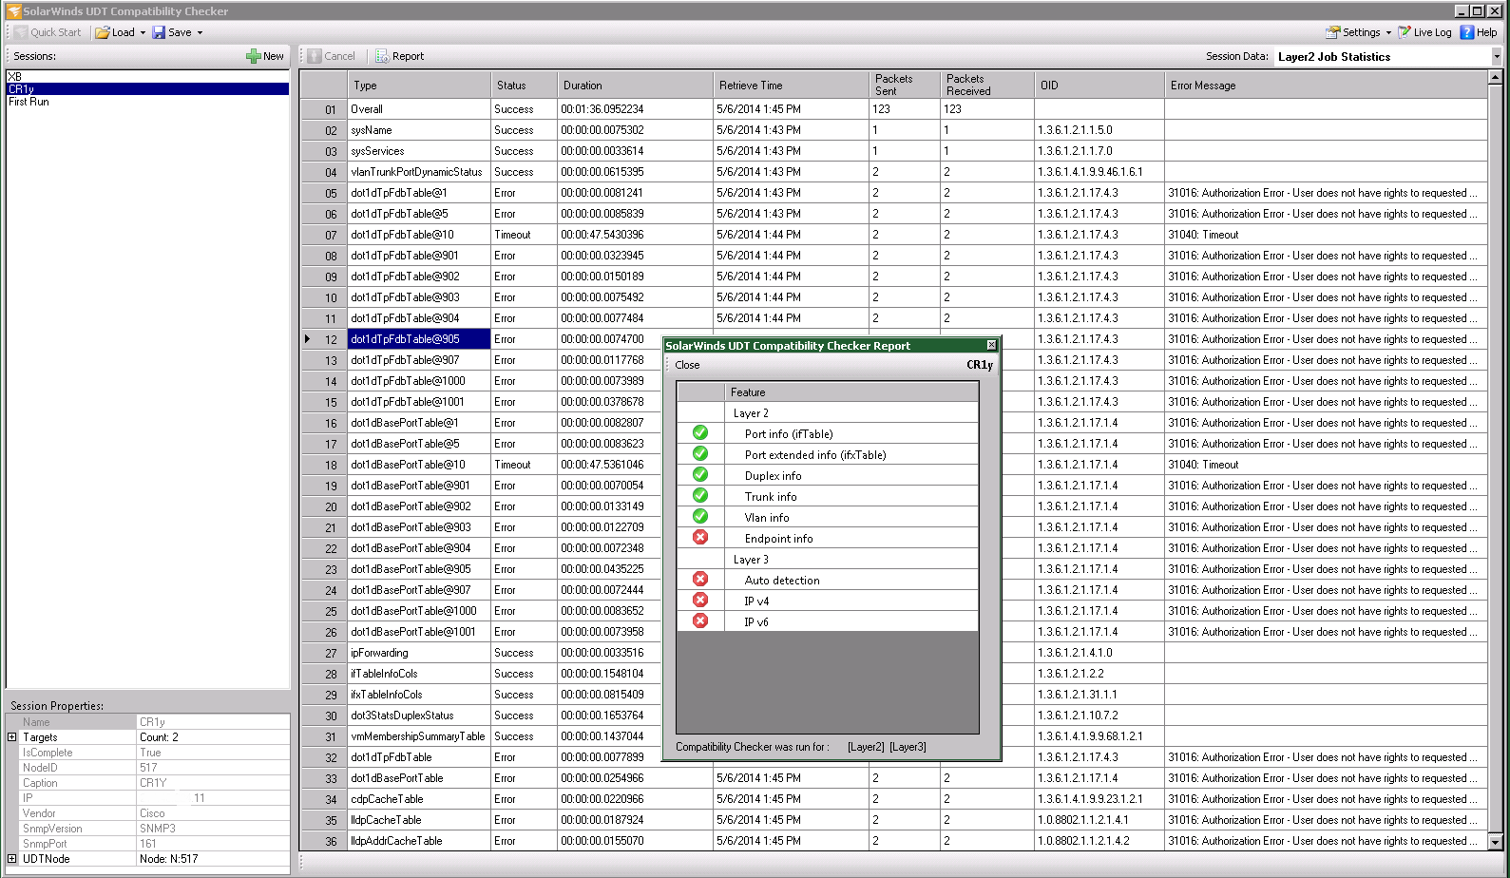Click the Type column header
This screenshot has height=878, width=1510.
[x=419, y=86]
